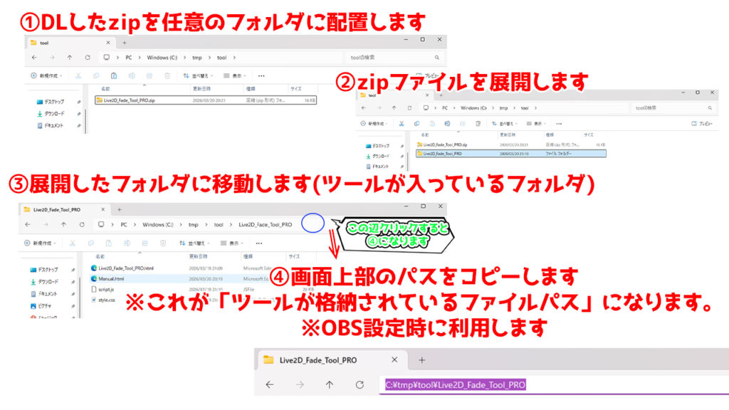Click the cut (scissors) icon in the step ② window
The height and width of the screenshot is (410, 729).
[403, 124]
